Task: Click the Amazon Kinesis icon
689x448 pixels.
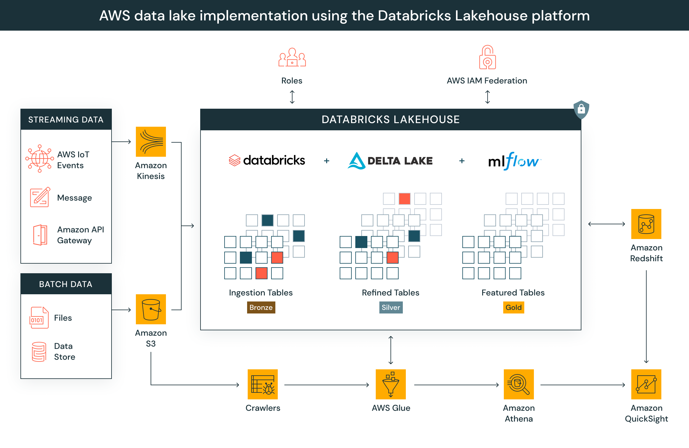Action: pos(151,142)
